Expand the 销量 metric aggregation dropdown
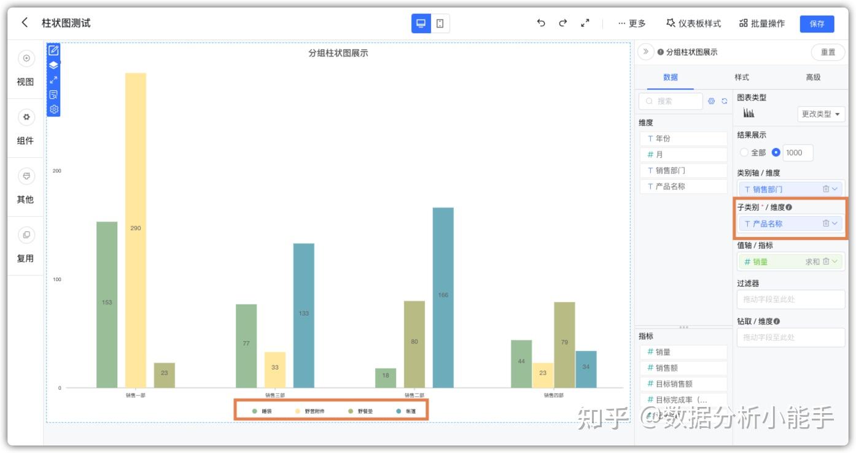 pos(835,261)
